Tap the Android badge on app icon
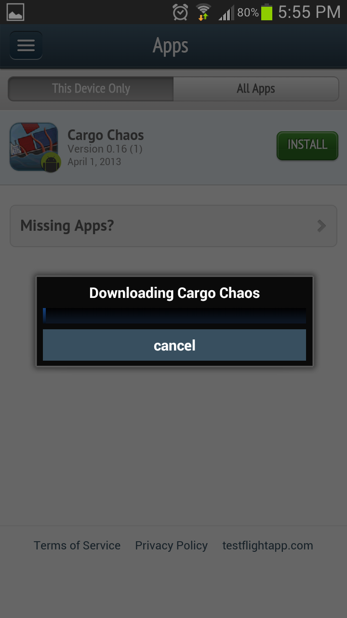The height and width of the screenshot is (618, 347). 51,163
